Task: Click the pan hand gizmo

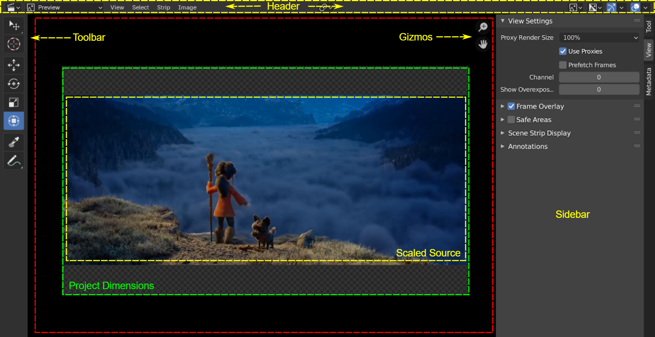Action: 483,45
